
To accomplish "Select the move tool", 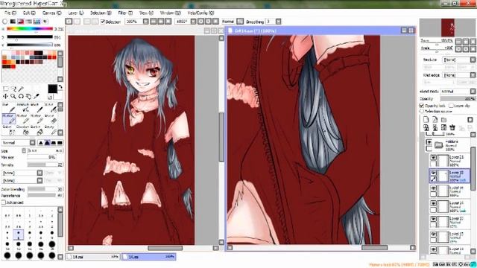I will pyautogui.click(x=5, y=96).
